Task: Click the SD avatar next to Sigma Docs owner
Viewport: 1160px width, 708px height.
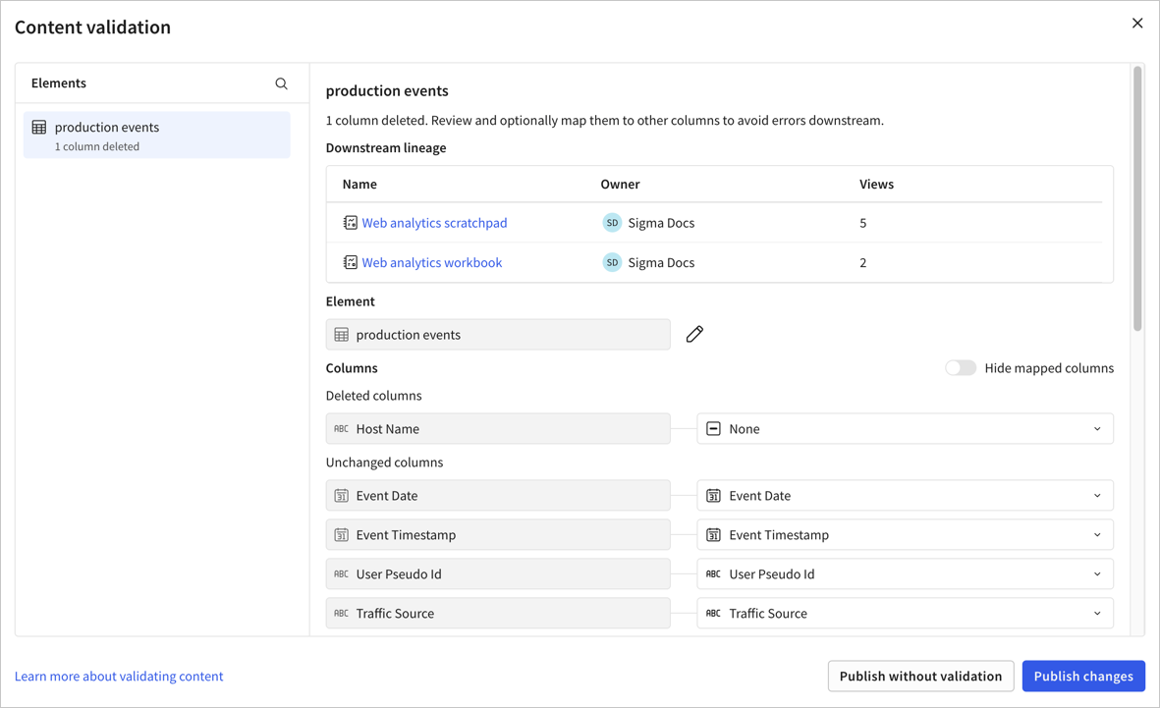Action: [x=611, y=222]
